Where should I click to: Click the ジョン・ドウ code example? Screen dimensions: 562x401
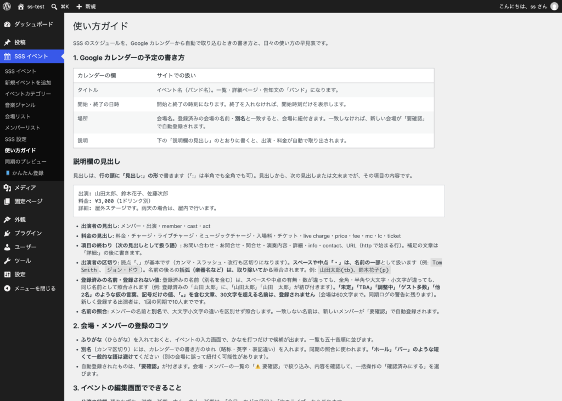tap(122, 270)
